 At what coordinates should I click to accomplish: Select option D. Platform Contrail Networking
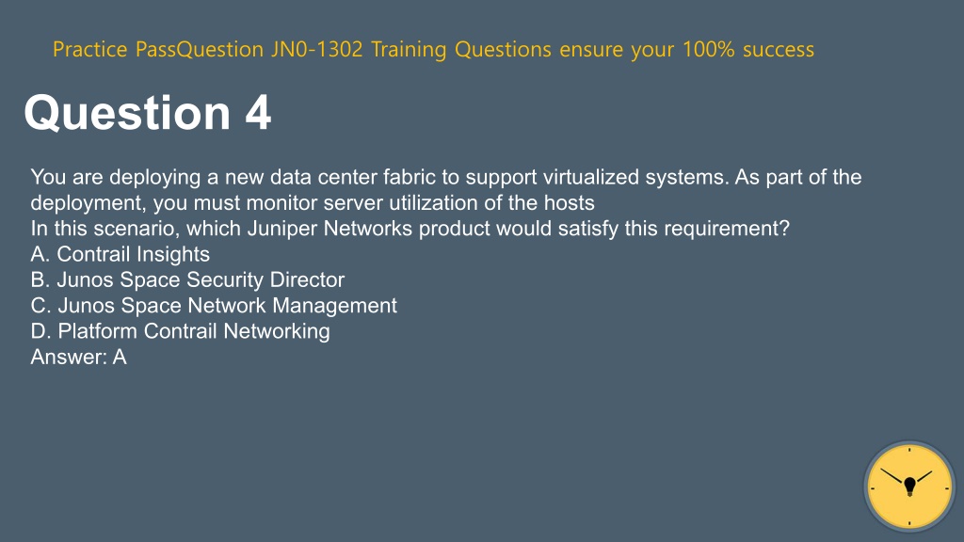pos(180,331)
